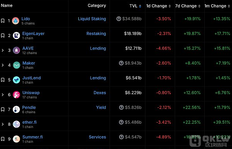This screenshot has width=232, height=149.
Task: Click the Lido protocol logo icon
Action: click(x=16, y=21)
